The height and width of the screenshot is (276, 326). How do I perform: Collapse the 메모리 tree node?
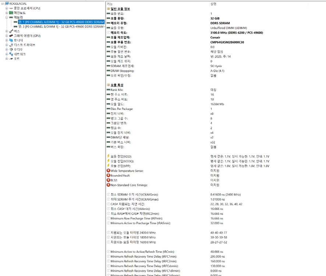pyautogui.click(x=7, y=17)
